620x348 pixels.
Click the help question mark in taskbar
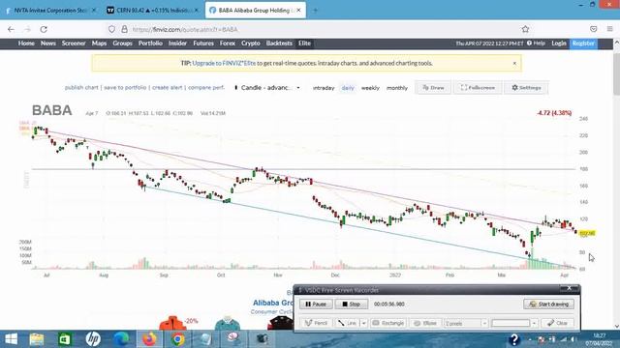point(514,339)
